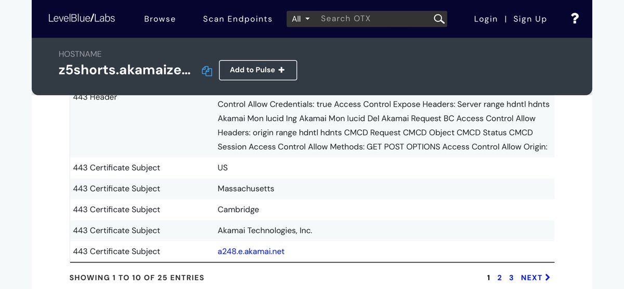Open the help question mark icon
Viewport: 624px width, 289px height.
[x=575, y=19]
